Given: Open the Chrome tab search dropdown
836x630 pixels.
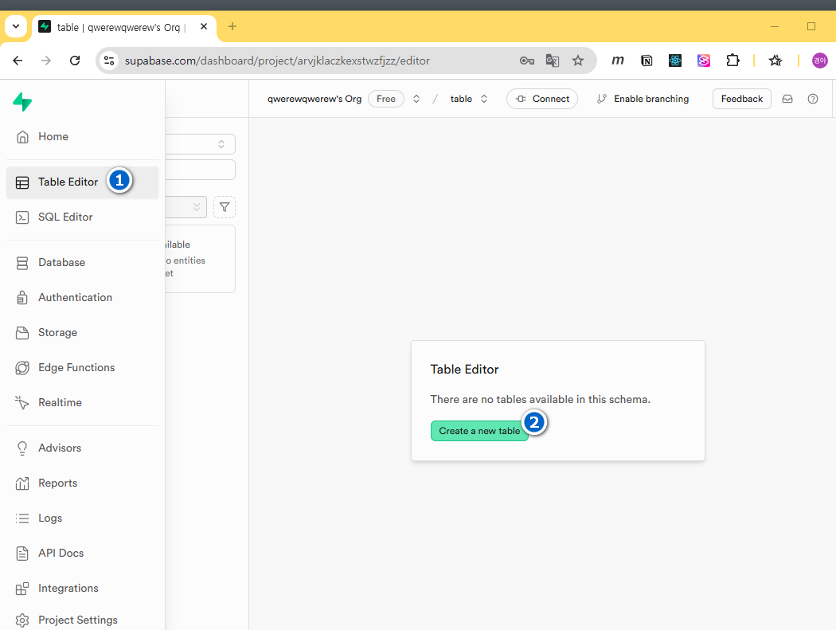Looking at the screenshot, I should tap(15, 27).
